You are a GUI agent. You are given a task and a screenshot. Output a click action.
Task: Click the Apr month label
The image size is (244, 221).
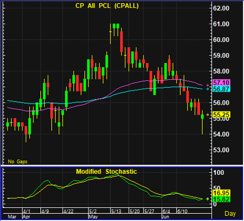click(26, 217)
